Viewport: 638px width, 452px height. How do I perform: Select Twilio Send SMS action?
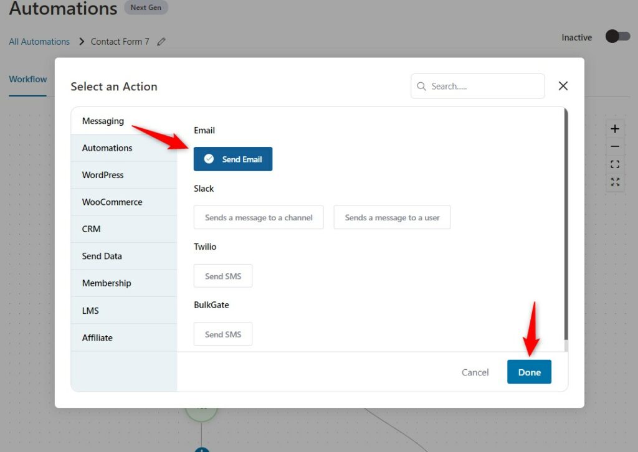pyautogui.click(x=223, y=276)
